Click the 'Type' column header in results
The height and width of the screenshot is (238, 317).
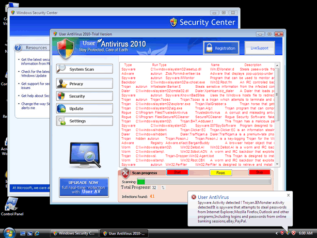pyautogui.click(x=128, y=65)
